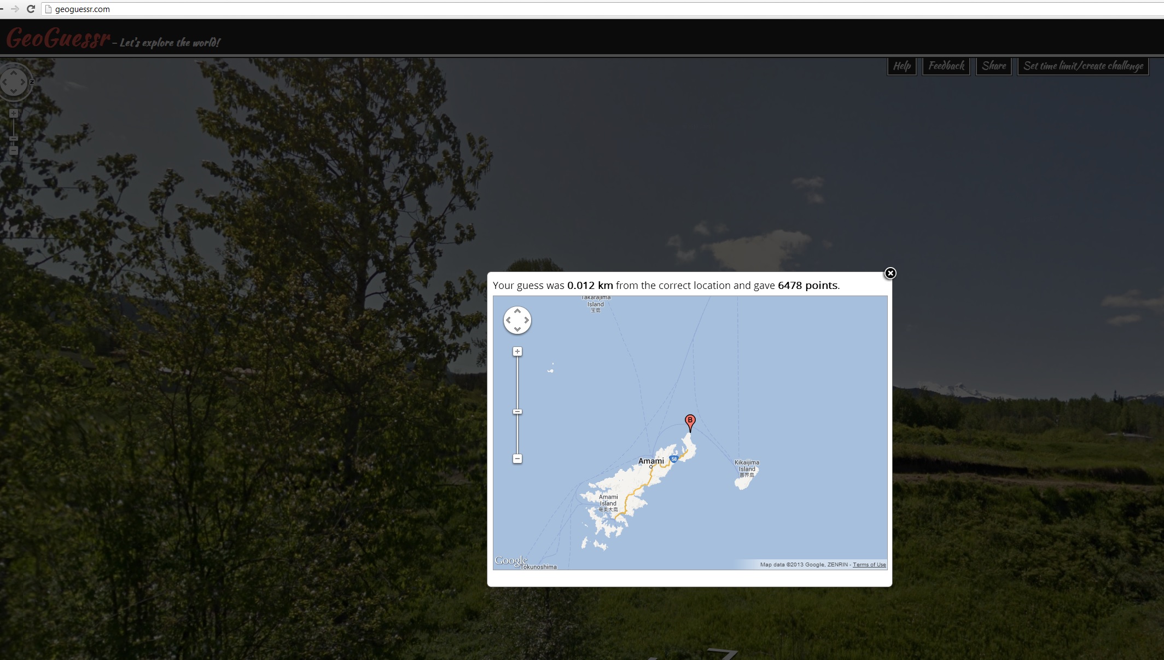Image resolution: width=1164 pixels, height=660 pixels.
Task: Open the Terms of Use link
Action: (x=869, y=564)
